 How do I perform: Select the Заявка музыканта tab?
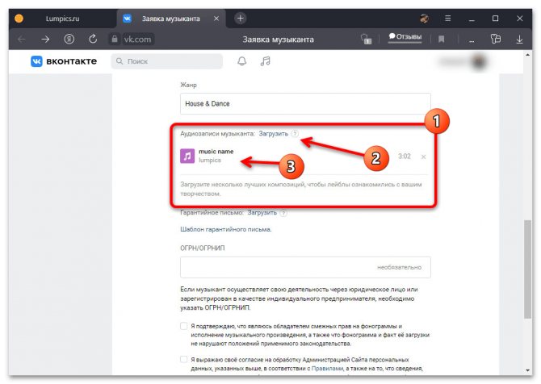tap(171, 19)
